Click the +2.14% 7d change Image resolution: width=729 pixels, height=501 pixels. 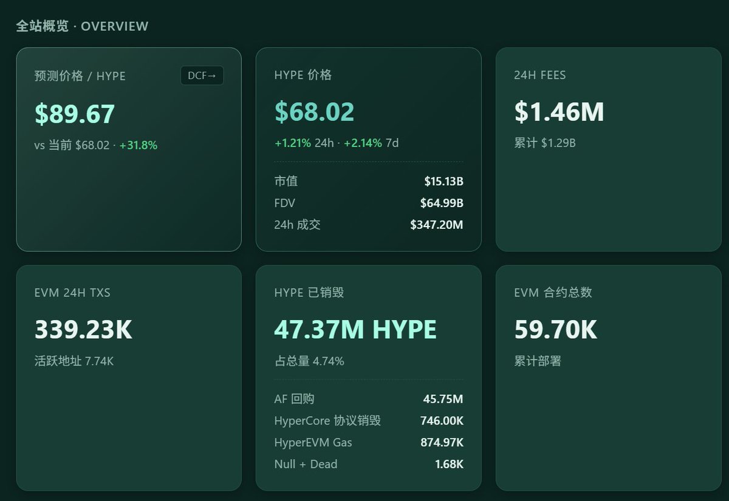363,143
